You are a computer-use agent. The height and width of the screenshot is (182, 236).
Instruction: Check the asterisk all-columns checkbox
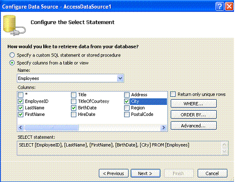(x=21, y=95)
